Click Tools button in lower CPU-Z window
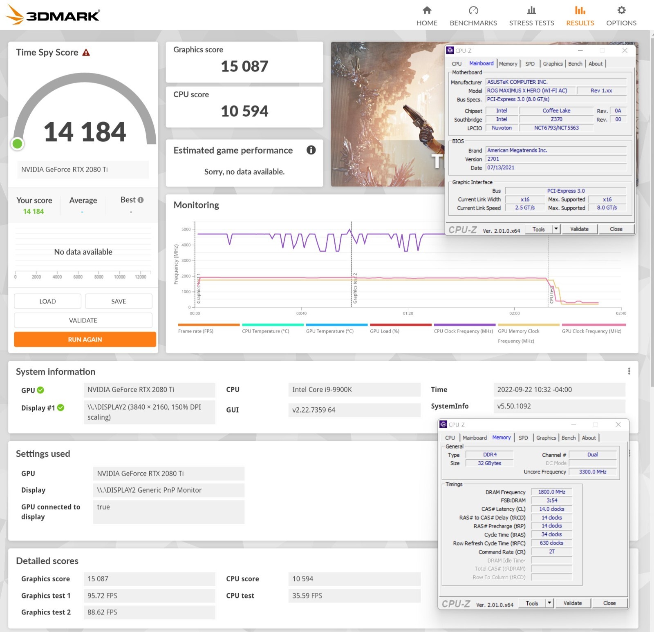The height and width of the screenshot is (632, 654). [x=532, y=603]
